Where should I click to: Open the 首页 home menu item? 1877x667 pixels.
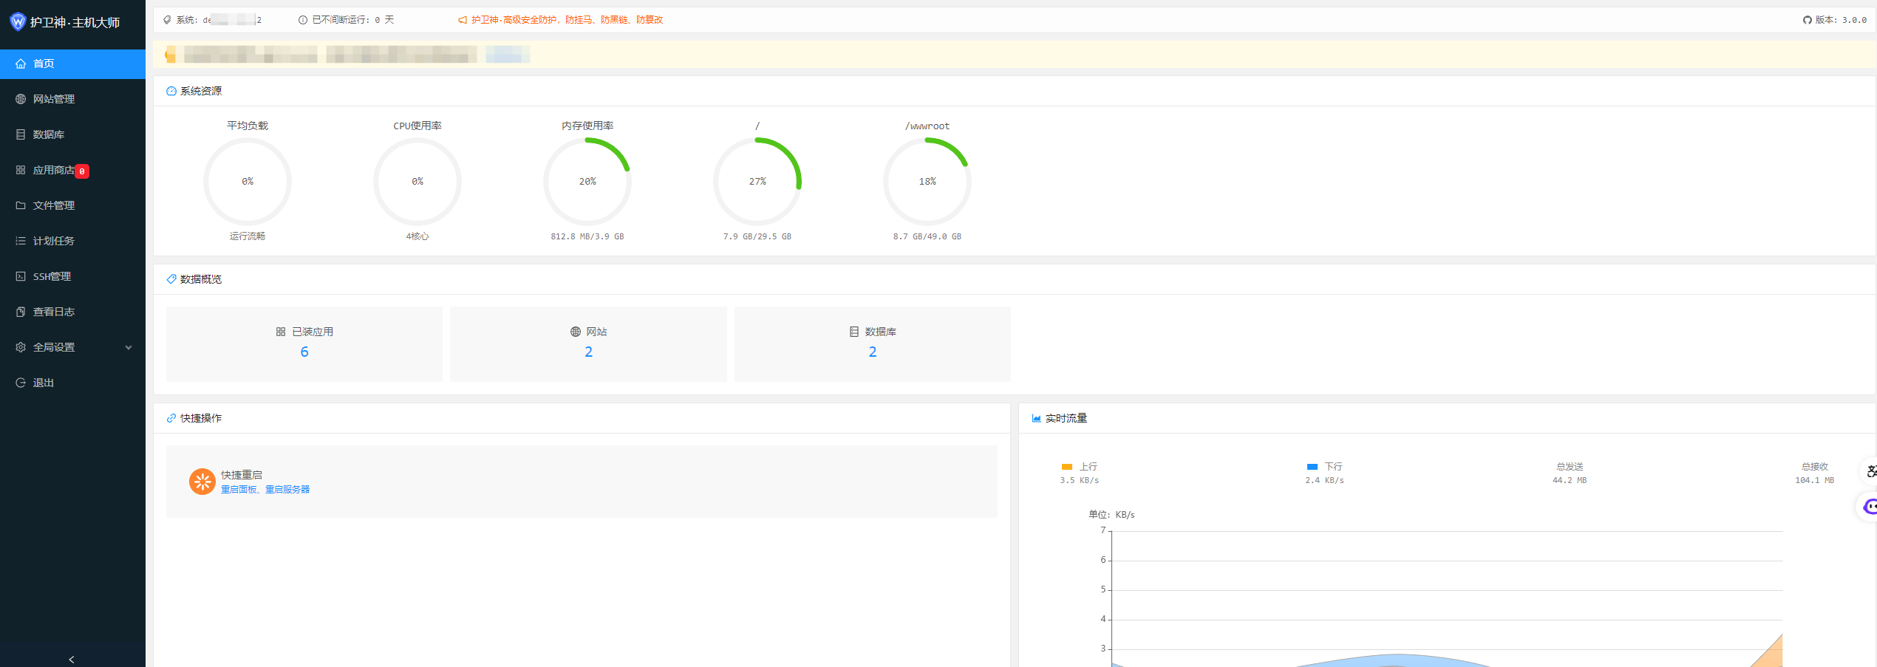tap(72, 64)
